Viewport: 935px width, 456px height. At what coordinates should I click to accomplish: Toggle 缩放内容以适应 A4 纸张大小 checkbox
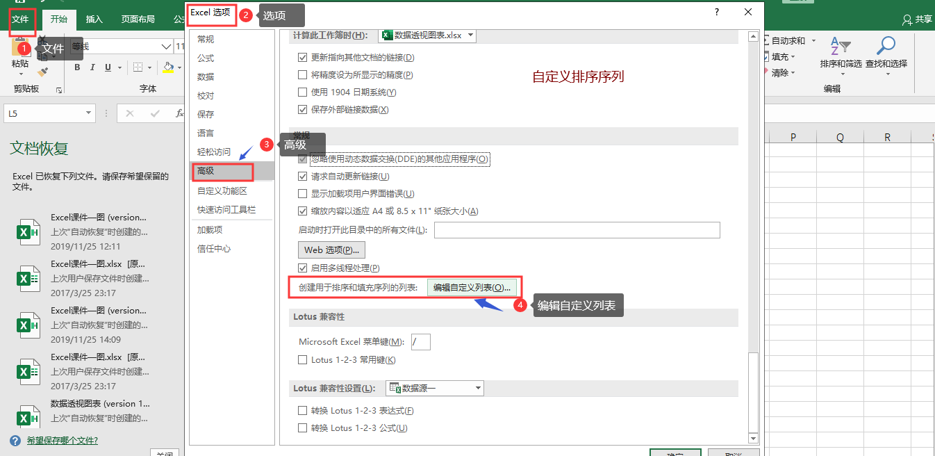(302, 211)
